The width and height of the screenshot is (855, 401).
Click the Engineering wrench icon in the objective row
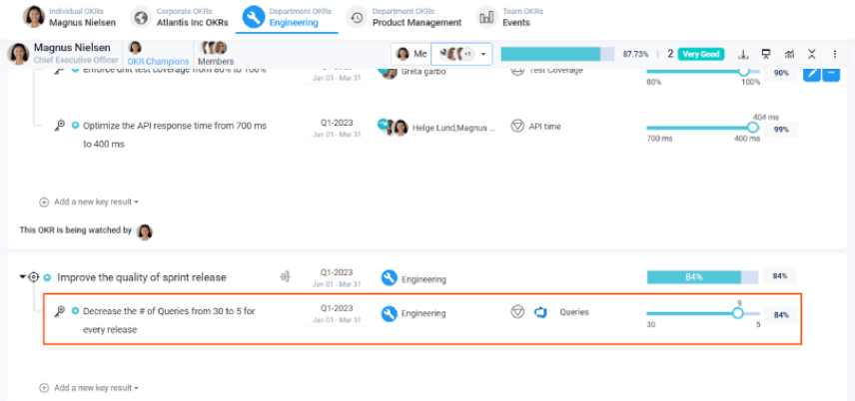coord(389,278)
